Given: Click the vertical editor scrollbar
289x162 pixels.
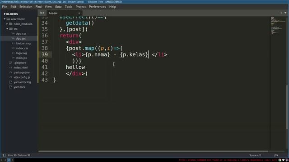Looking at the screenshot, I should point(288,108).
